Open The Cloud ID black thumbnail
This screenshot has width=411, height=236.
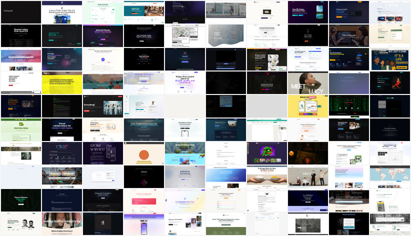pos(21,12)
